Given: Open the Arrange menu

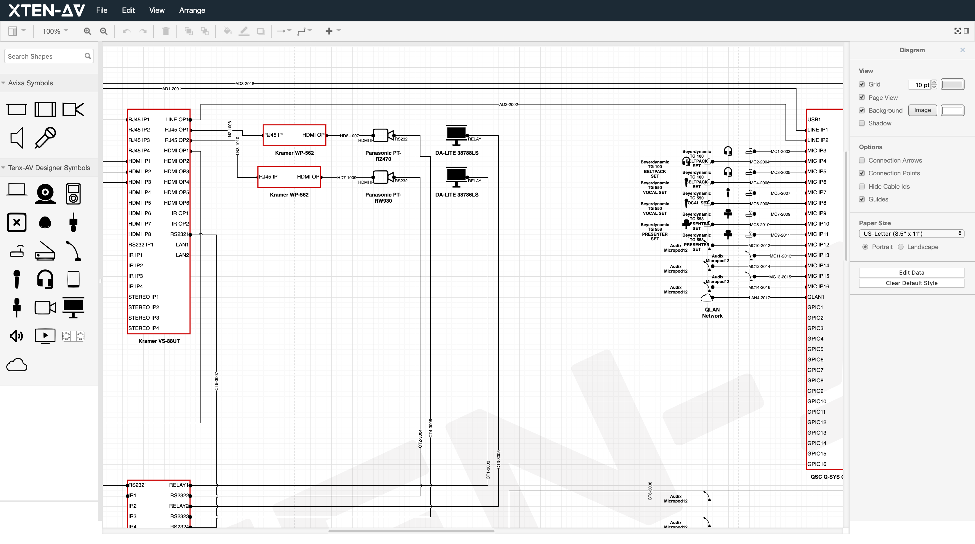Looking at the screenshot, I should 192,10.
